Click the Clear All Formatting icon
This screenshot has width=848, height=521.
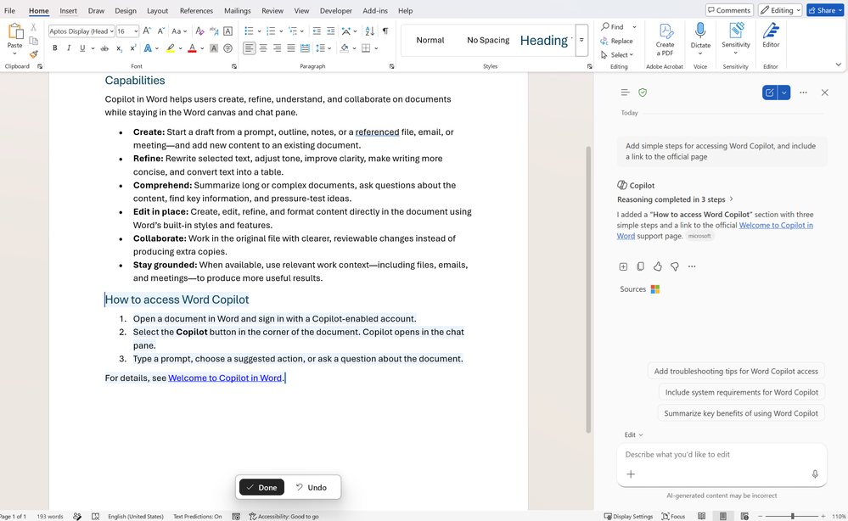(199, 31)
